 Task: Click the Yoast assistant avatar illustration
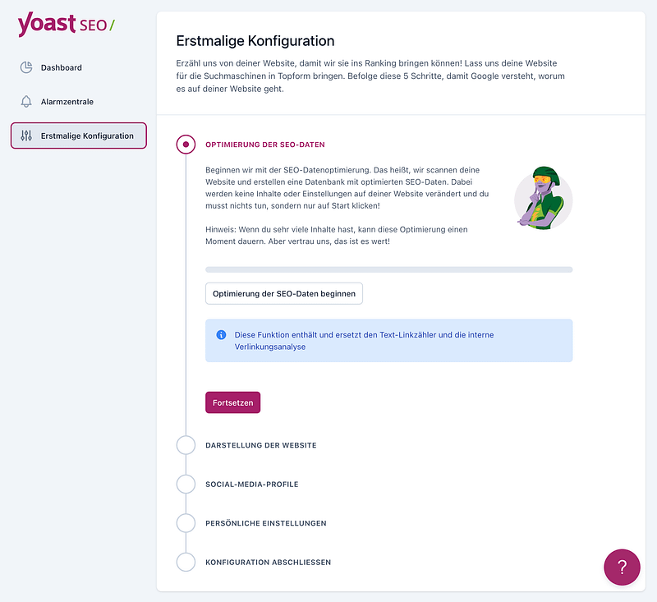point(543,198)
